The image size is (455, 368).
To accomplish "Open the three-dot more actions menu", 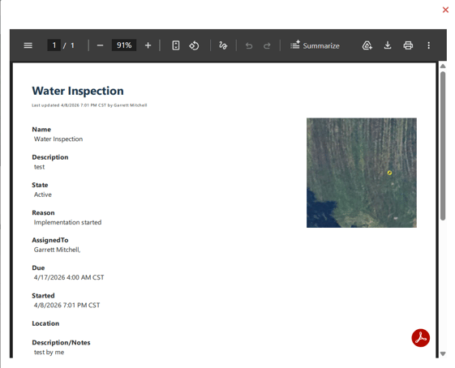I will (x=428, y=45).
